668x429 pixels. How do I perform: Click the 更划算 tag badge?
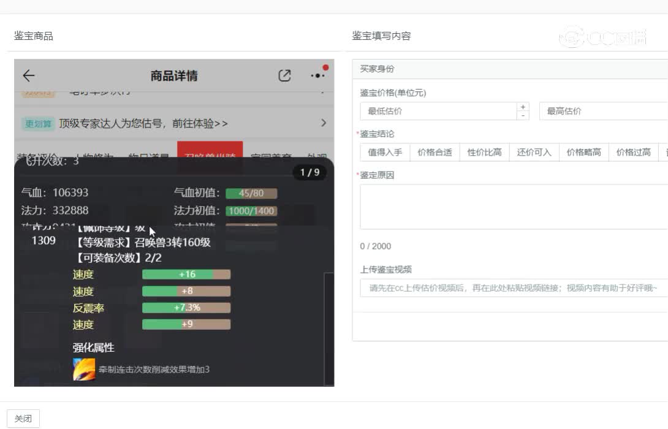(38, 124)
